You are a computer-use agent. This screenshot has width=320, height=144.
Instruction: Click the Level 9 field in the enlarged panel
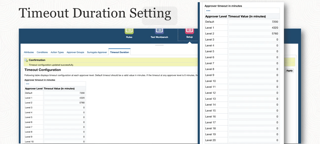(x=254, y=75)
